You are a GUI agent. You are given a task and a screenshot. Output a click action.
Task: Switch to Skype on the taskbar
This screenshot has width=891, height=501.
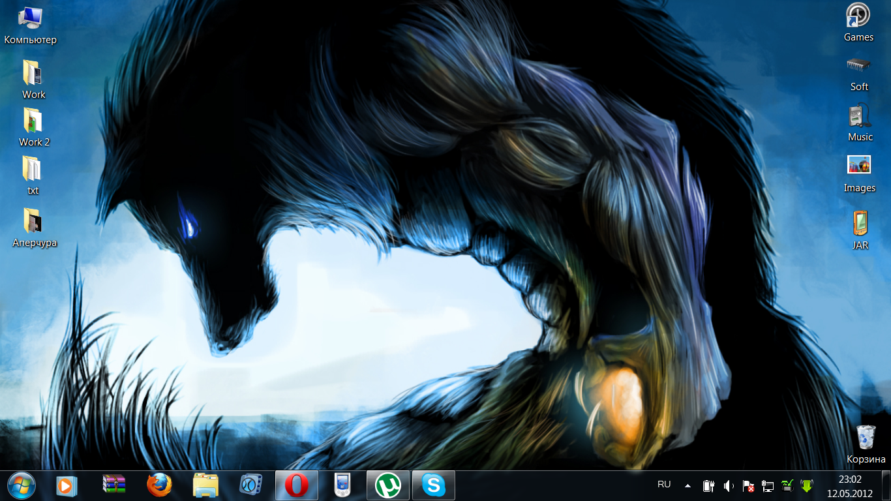point(434,485)
